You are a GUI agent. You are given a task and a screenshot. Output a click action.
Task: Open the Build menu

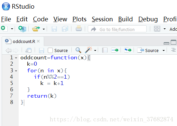tap(126, 19)
